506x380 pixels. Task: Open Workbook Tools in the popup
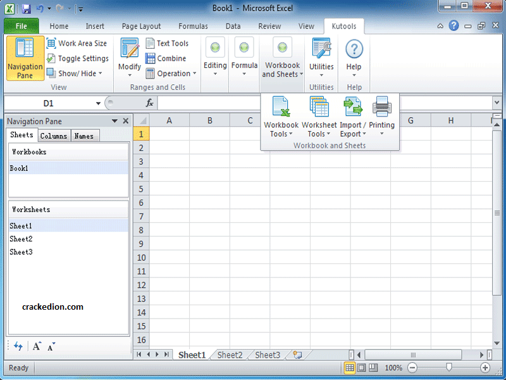pyautogui.click(x=281, y=117)
